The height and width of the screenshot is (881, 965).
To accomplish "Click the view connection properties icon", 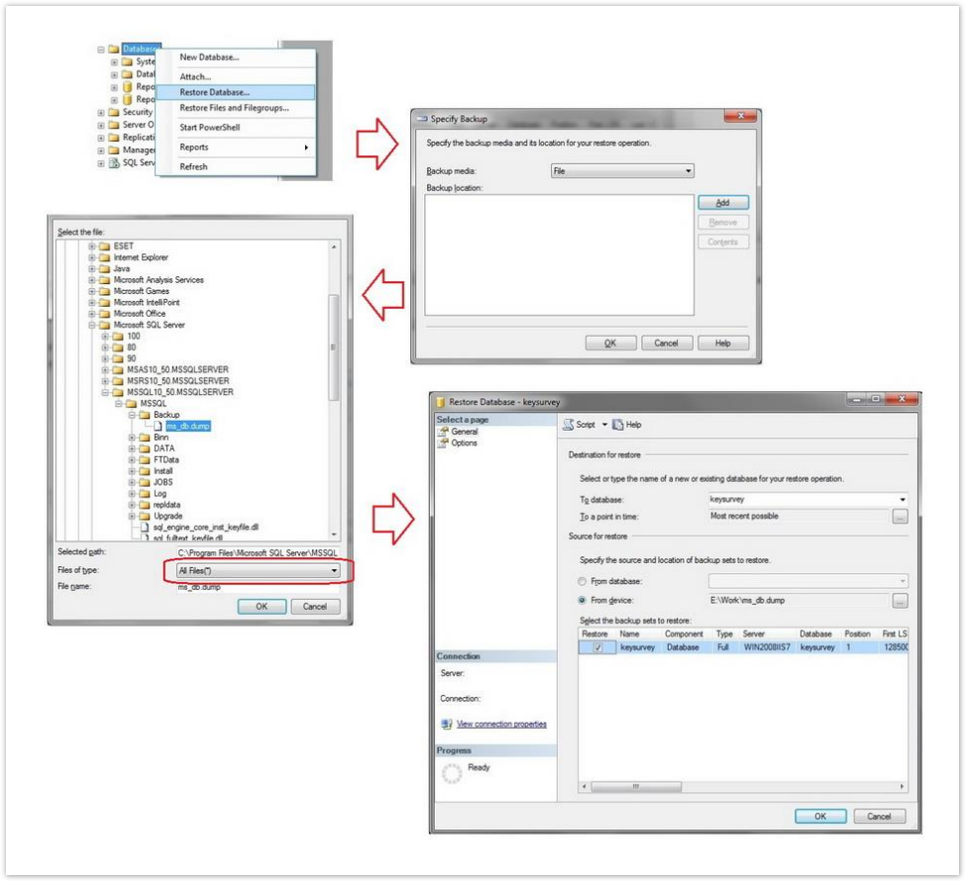I will (x=446, y=724).
